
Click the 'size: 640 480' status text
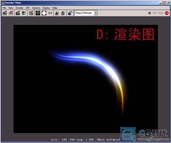tap(63, 140)
